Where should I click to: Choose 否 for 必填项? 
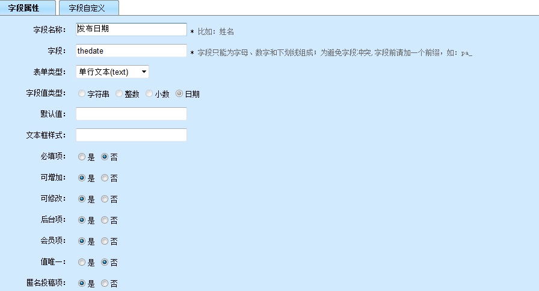click(105, 157)
